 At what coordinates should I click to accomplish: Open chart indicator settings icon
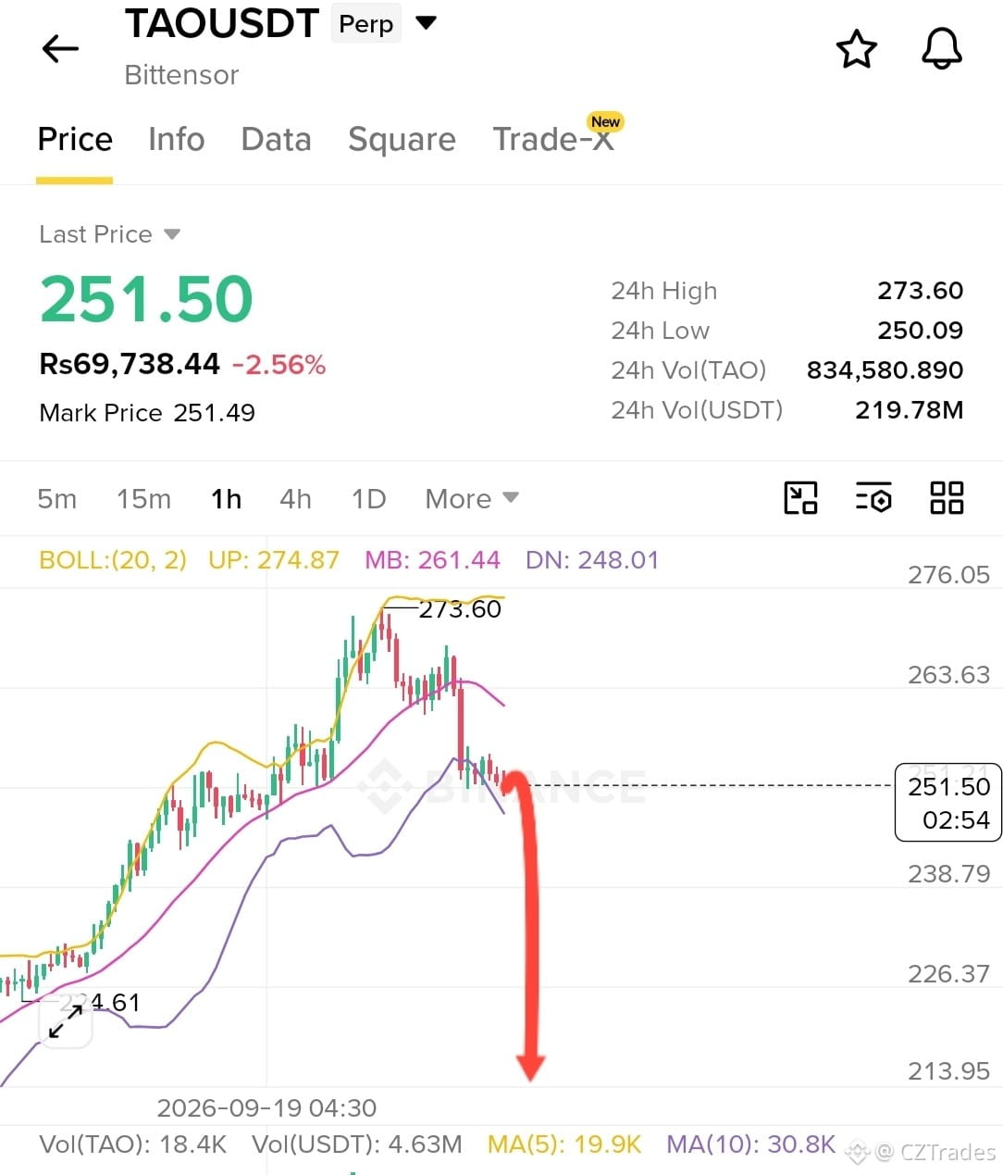pos(873,498)
